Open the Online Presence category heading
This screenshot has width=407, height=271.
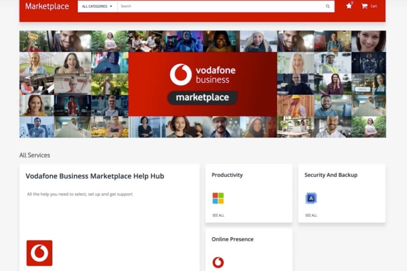(x=233, y=239)
